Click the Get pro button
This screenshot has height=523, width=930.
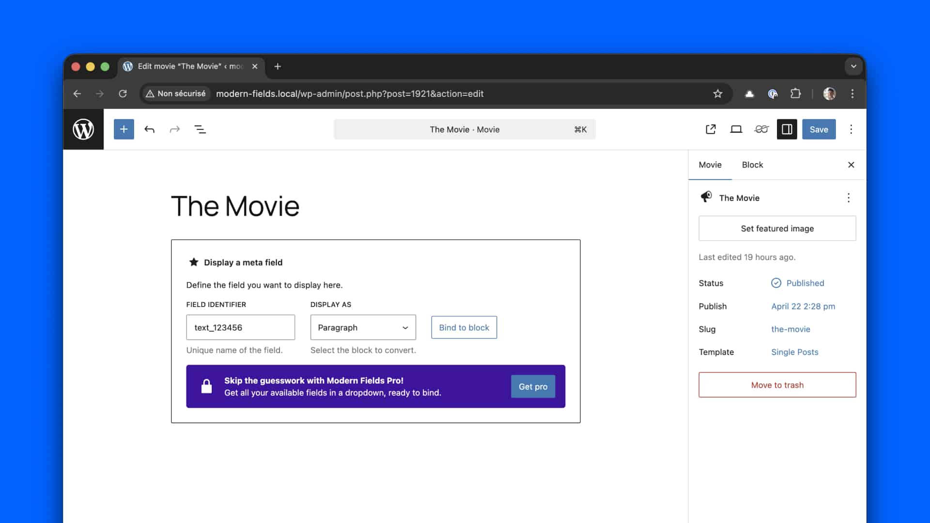(x=533, y=386)
